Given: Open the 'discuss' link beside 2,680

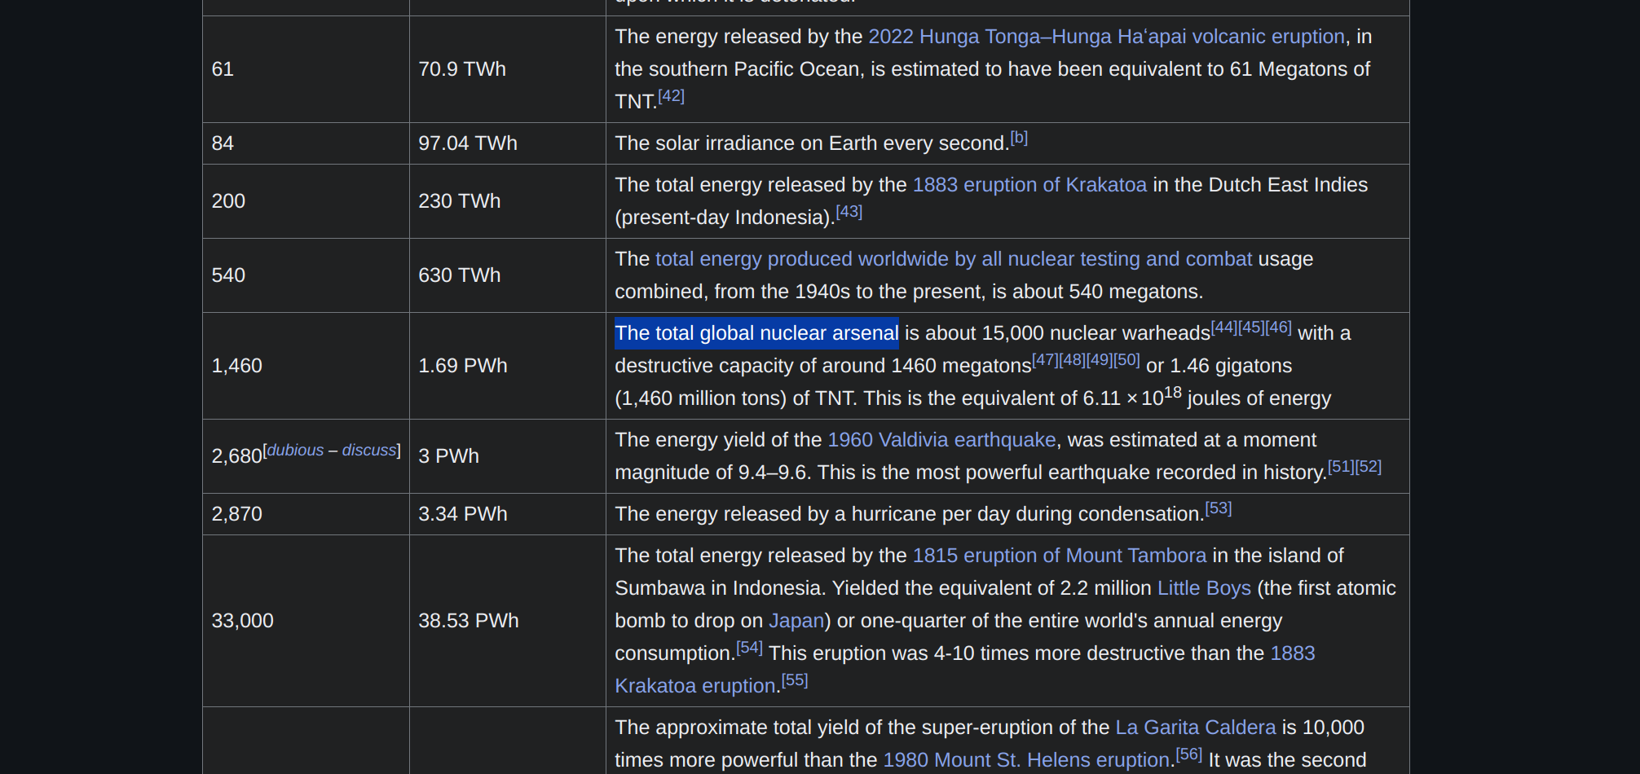Looking at the screenshot, I should click(x=368, y=451).
